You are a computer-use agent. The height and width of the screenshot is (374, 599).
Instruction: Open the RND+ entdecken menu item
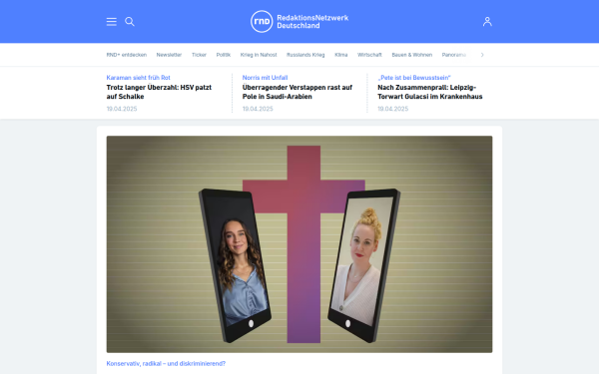127,55
